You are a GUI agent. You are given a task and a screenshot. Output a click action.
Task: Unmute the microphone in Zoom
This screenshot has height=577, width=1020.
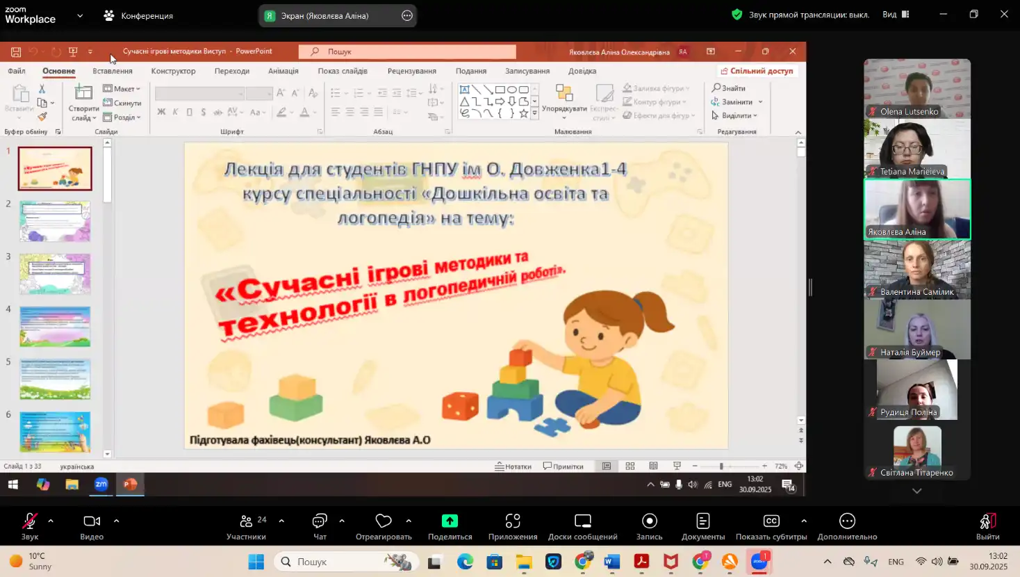tap(30, 521)
